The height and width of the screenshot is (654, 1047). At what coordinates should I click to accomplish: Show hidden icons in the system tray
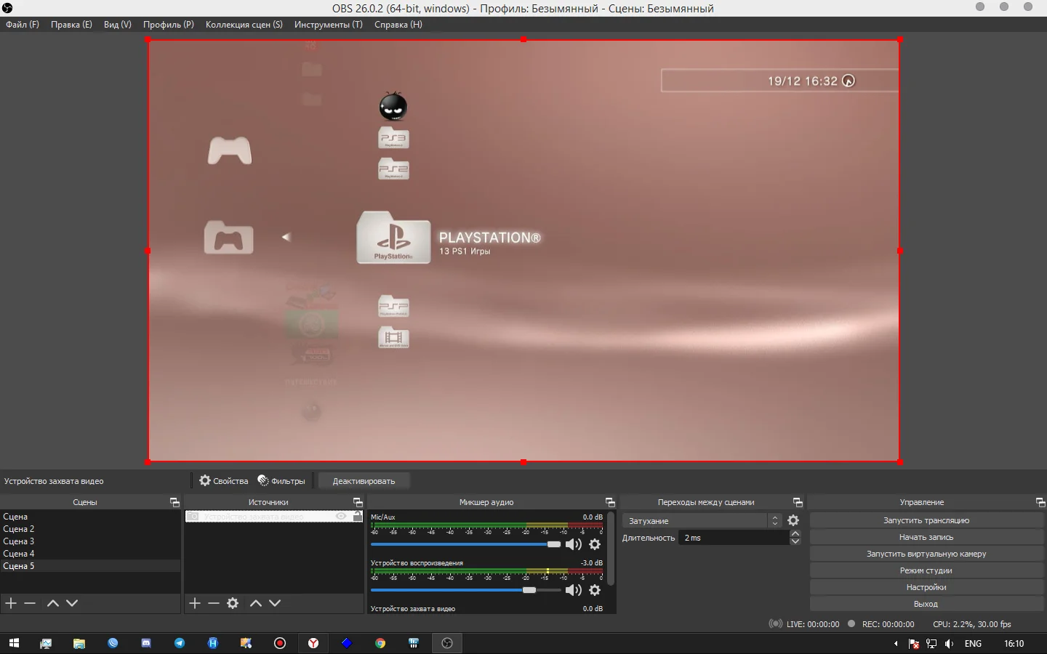coord(896,644)
